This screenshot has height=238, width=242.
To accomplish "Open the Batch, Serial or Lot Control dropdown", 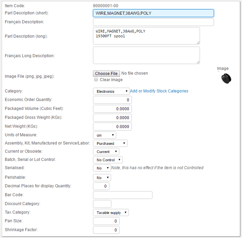I will [x=108, y=160].
